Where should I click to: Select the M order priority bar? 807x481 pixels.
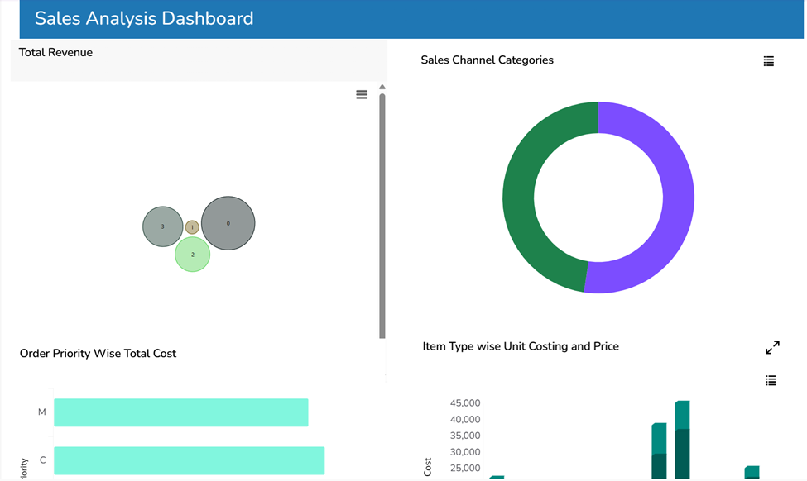(x=180, y=412)
